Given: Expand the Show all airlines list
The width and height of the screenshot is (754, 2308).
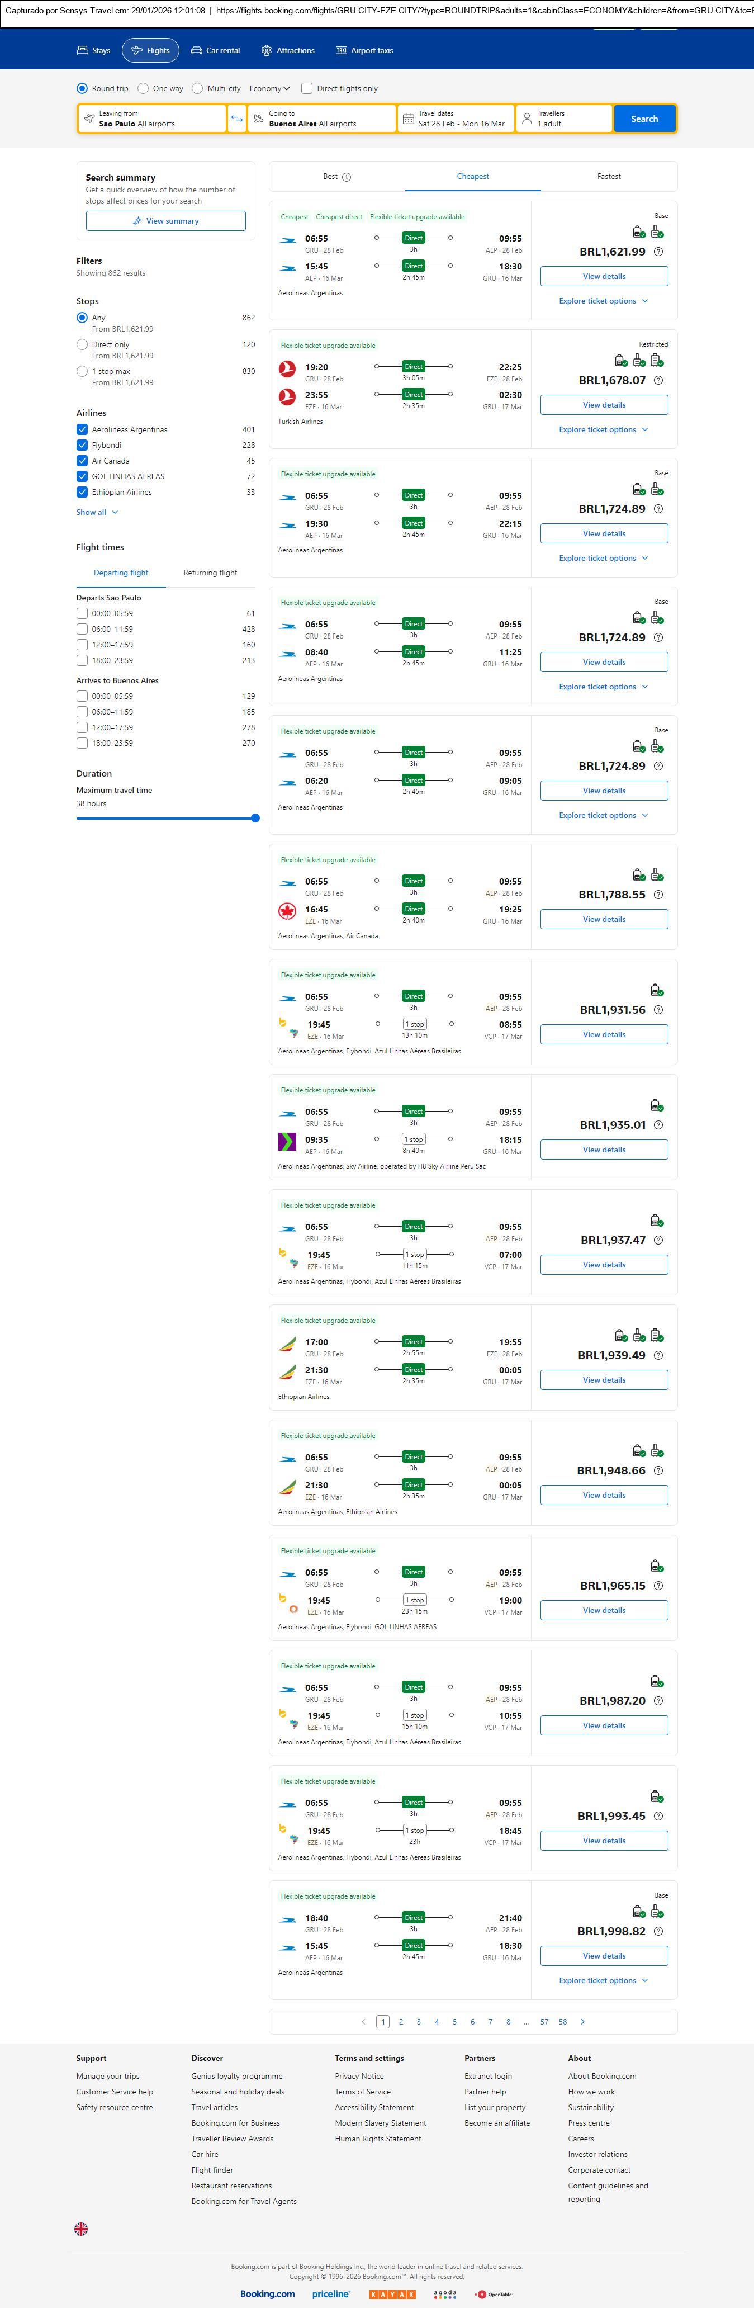Looking at the screenshot, I should coord(97,513).
